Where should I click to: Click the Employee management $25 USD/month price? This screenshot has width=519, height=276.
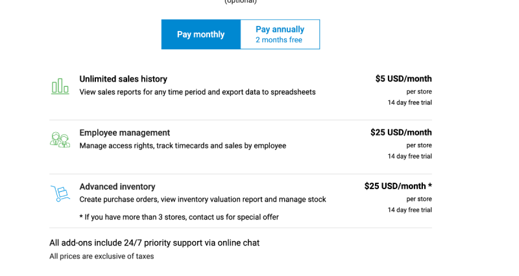coord(401,133)
